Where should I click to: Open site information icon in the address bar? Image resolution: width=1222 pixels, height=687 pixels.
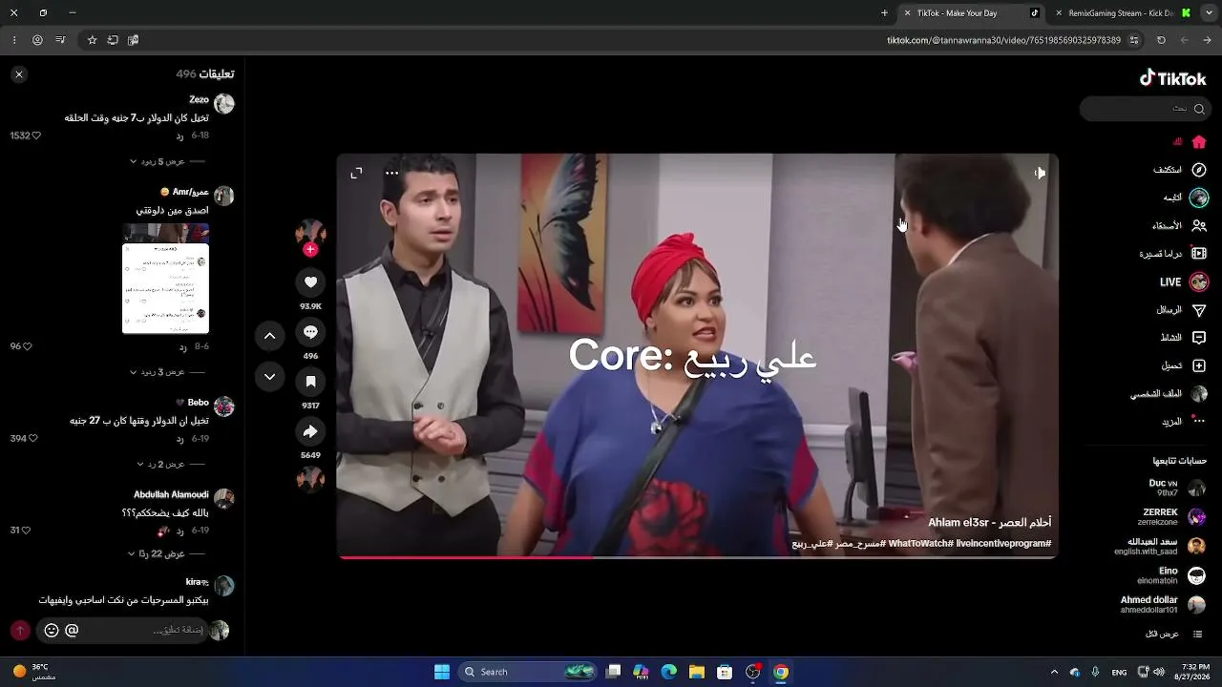point(1134,40)
